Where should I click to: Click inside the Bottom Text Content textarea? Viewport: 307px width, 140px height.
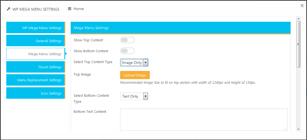click(204, 120)
